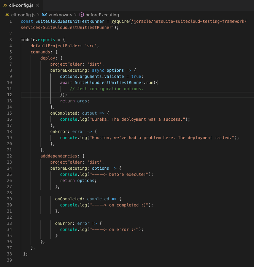Click the 'await' keyword on line 10

(x=66, y=83)
